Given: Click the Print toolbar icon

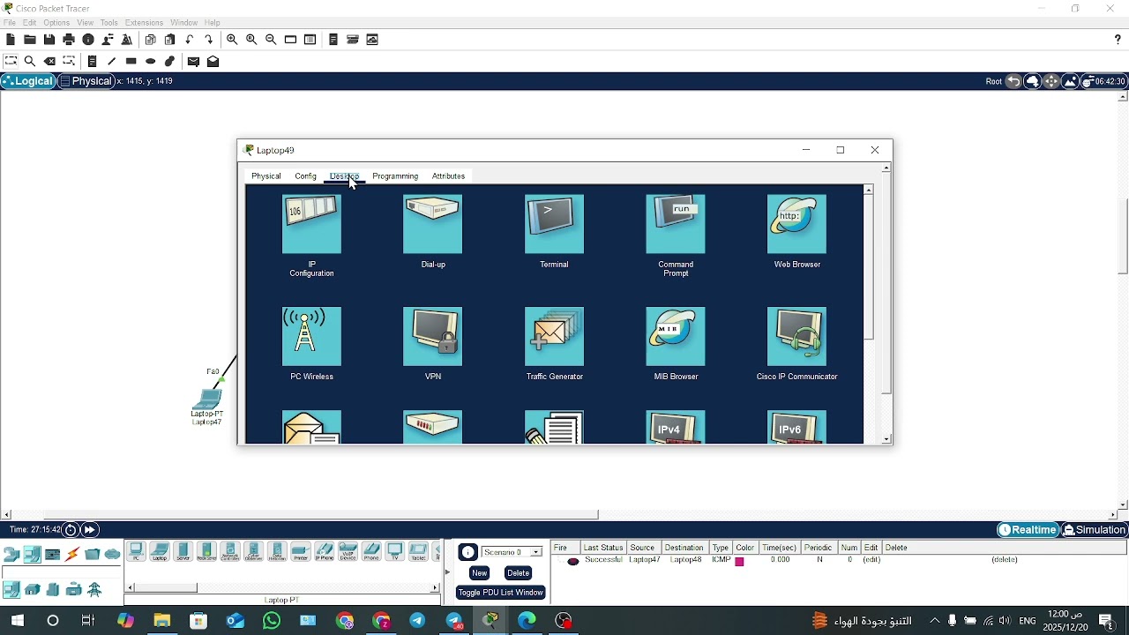Looking at the screenshot, I should [69, 40].
